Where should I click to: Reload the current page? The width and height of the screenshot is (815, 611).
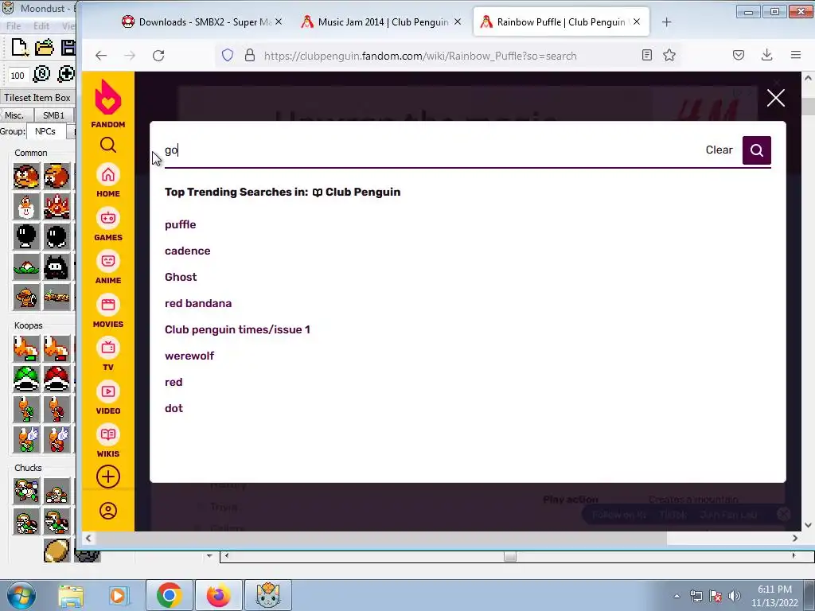(158, 56)
